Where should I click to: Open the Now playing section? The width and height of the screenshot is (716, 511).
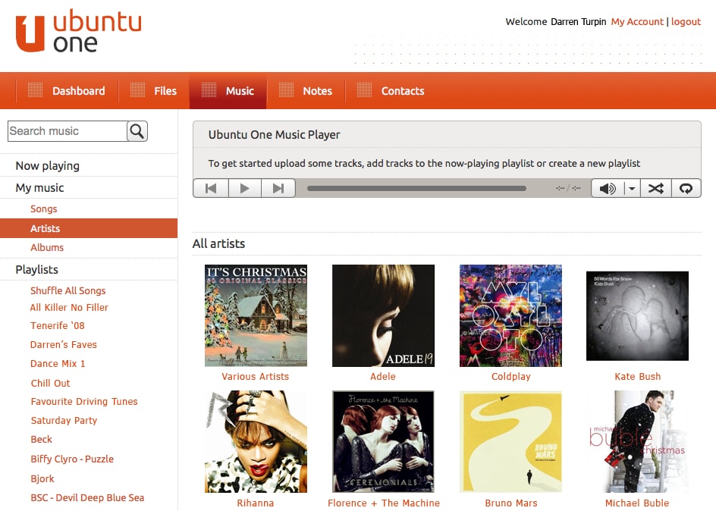point(48,165)
